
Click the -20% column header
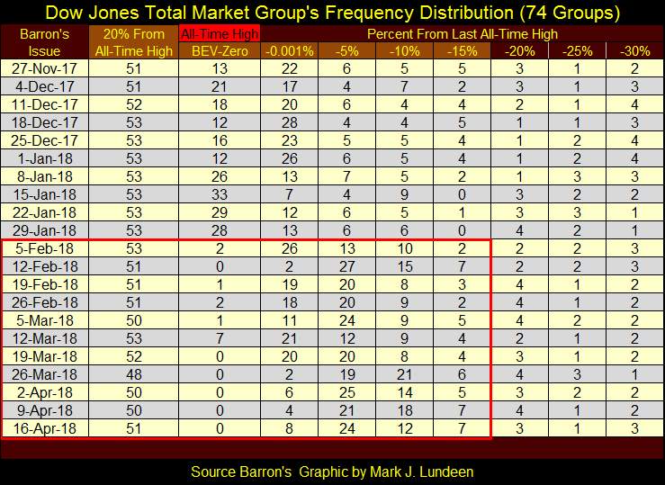(x=520, y=50)
